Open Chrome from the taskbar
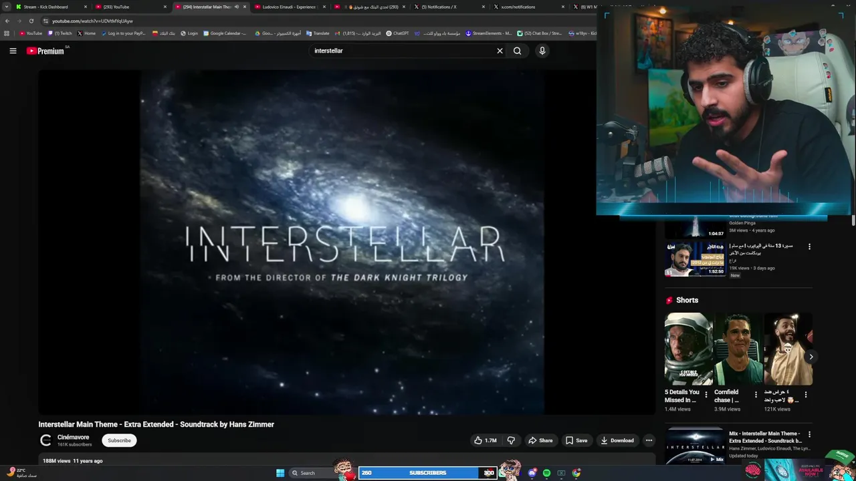856x481 pixels. click(x=576, y=473)
